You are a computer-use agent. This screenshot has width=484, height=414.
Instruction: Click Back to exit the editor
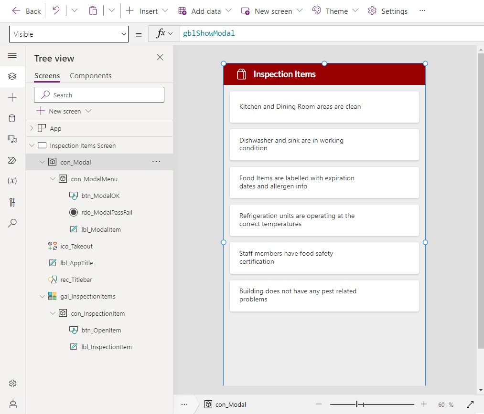[x=26, y=10]
